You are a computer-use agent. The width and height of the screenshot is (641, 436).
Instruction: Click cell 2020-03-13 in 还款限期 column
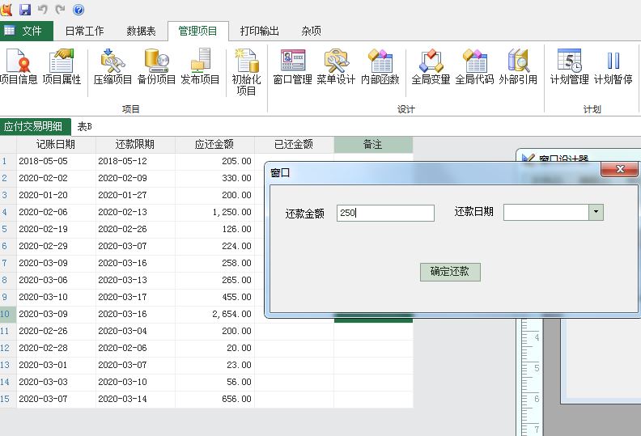135,281
